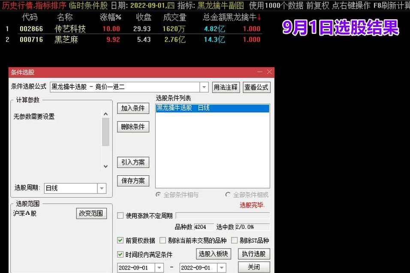Sort by the 总金额 column header

[214, 18]
